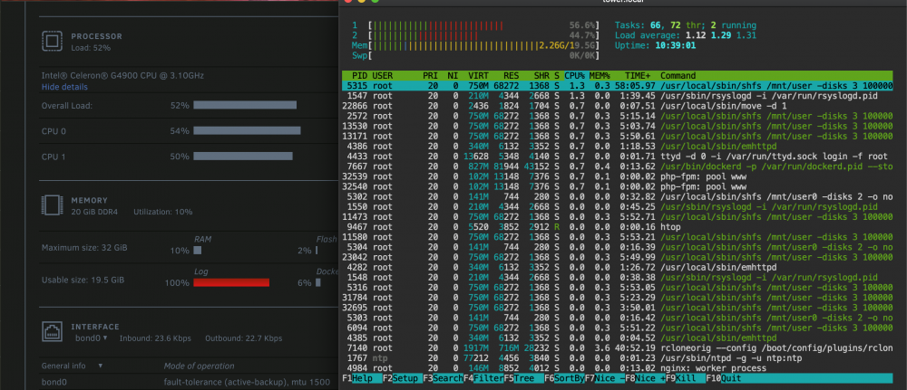This screenshot has height=390, width=907.
Task: Open the General info dropdown
Action: pos(73,366)
